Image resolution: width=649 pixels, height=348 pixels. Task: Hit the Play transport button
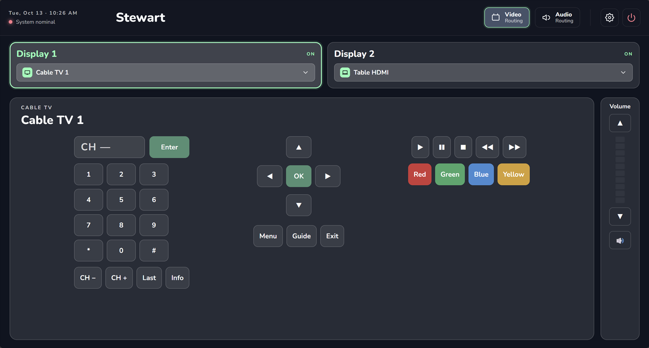[420, 147]
